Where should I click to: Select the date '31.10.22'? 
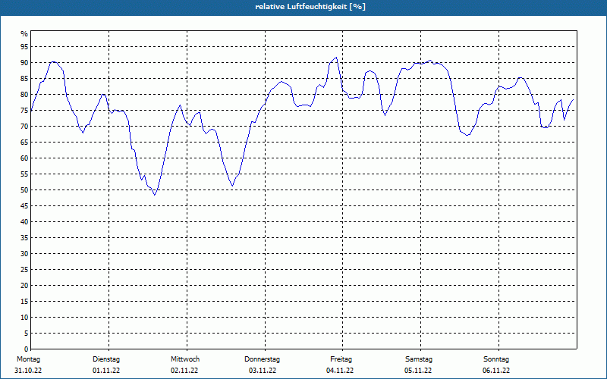(x=28, y=371)
